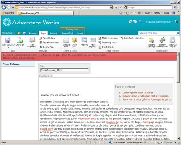
Task: Click Incoming Links
Action: [107, 43]
